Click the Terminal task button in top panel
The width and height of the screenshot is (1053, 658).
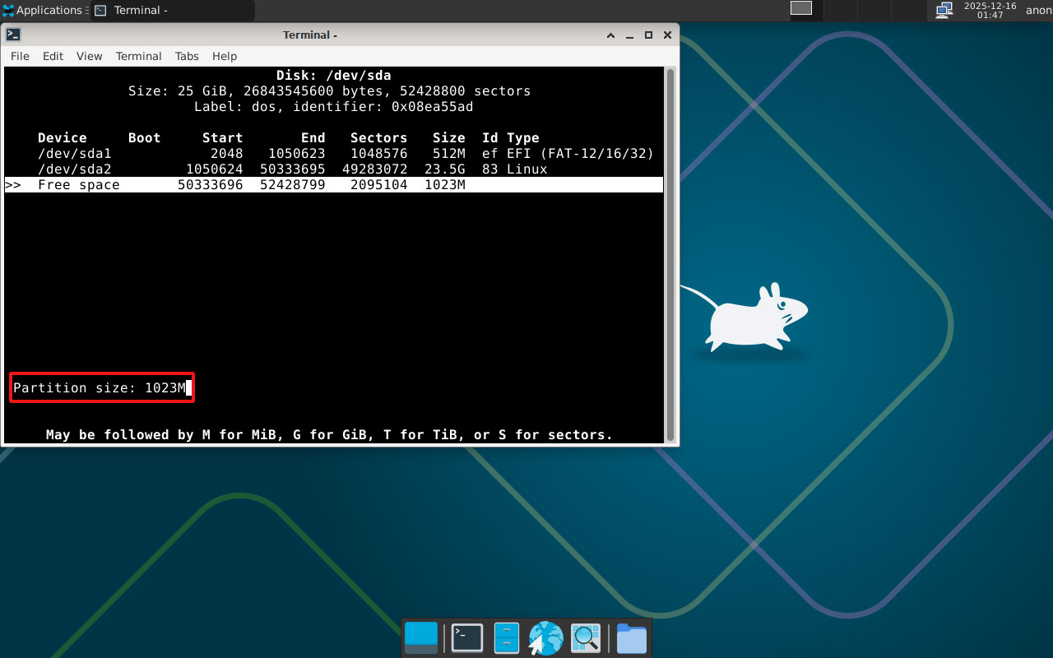[171, 11]
